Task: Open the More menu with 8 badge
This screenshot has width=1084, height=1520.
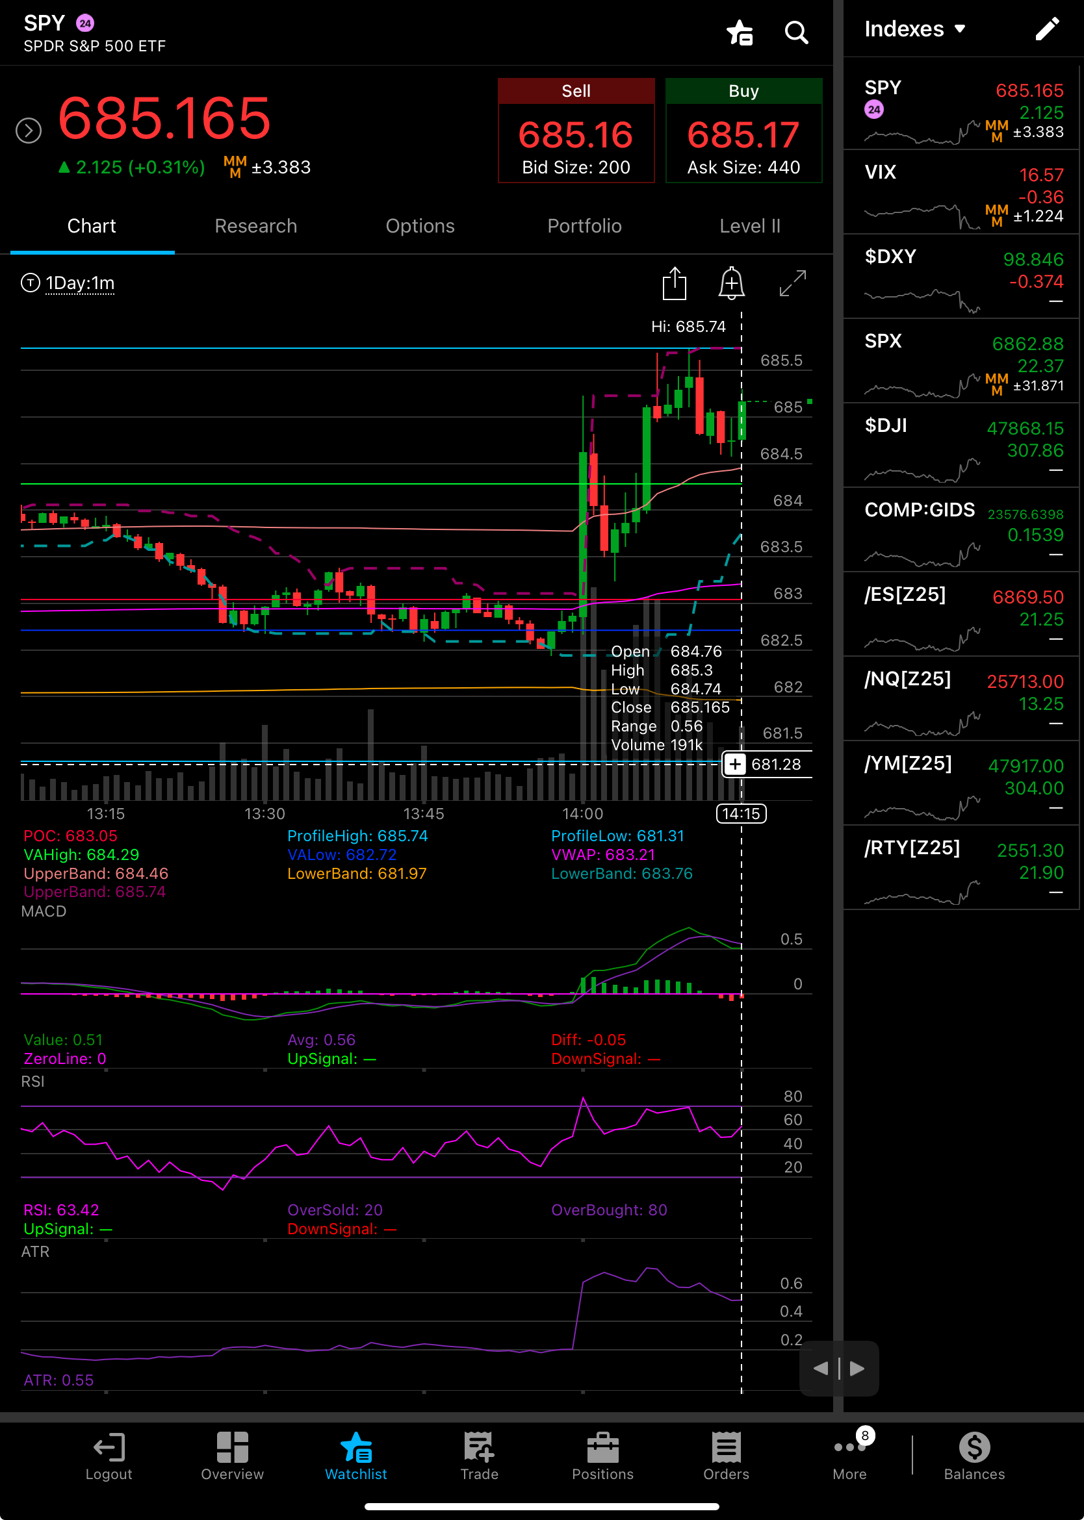Action: pos(849,1454)
